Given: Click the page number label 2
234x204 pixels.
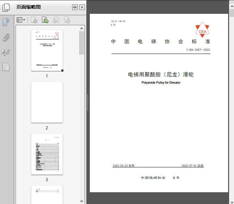Looking at the screenshot, I should [47, 128].
